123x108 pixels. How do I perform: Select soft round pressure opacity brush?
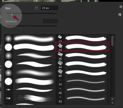coord(30,73)
